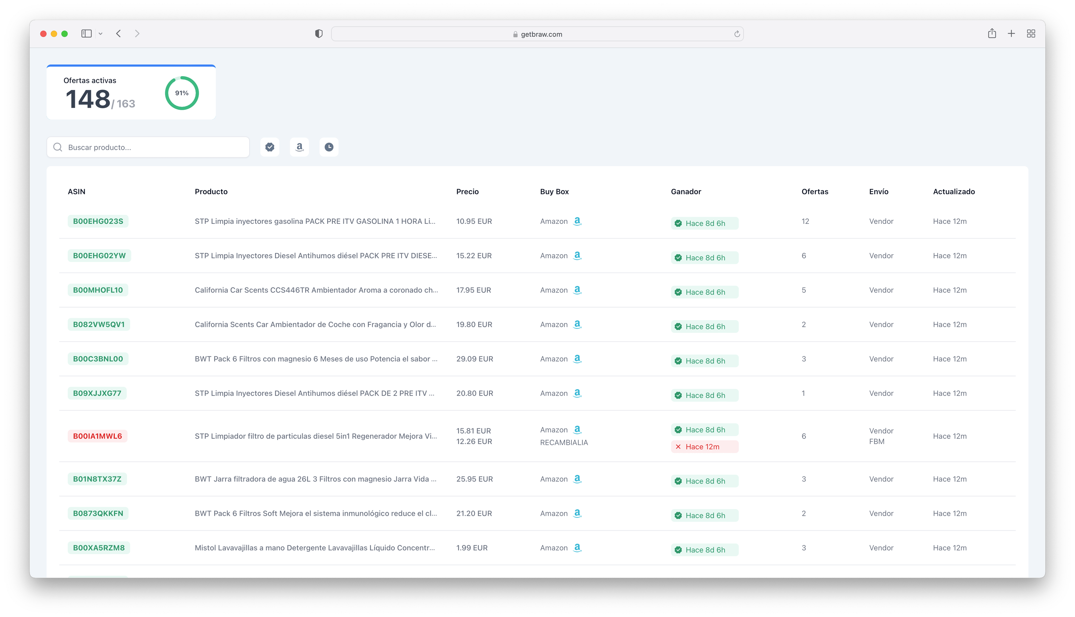Open ASIN B09XJJXG77 link
The width and height of the screenshot is (1075, 617).
pos(97,393)
